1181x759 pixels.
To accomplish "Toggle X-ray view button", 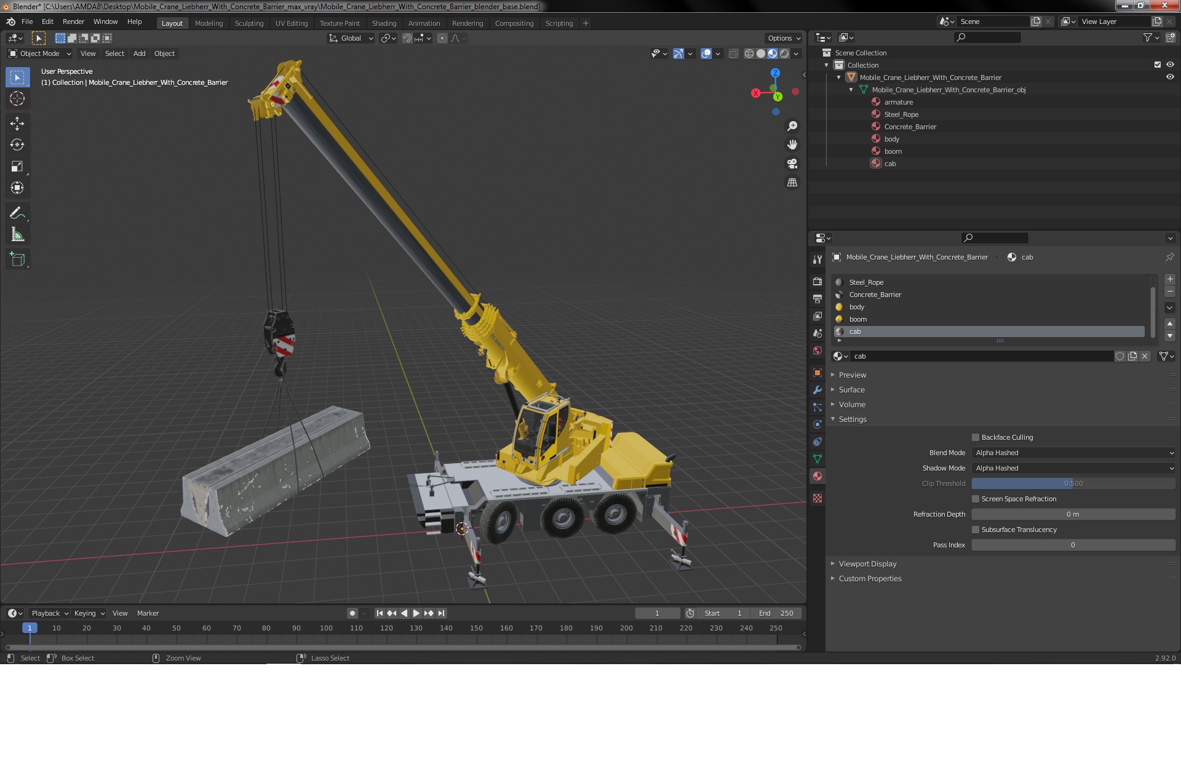I will 734,54.
